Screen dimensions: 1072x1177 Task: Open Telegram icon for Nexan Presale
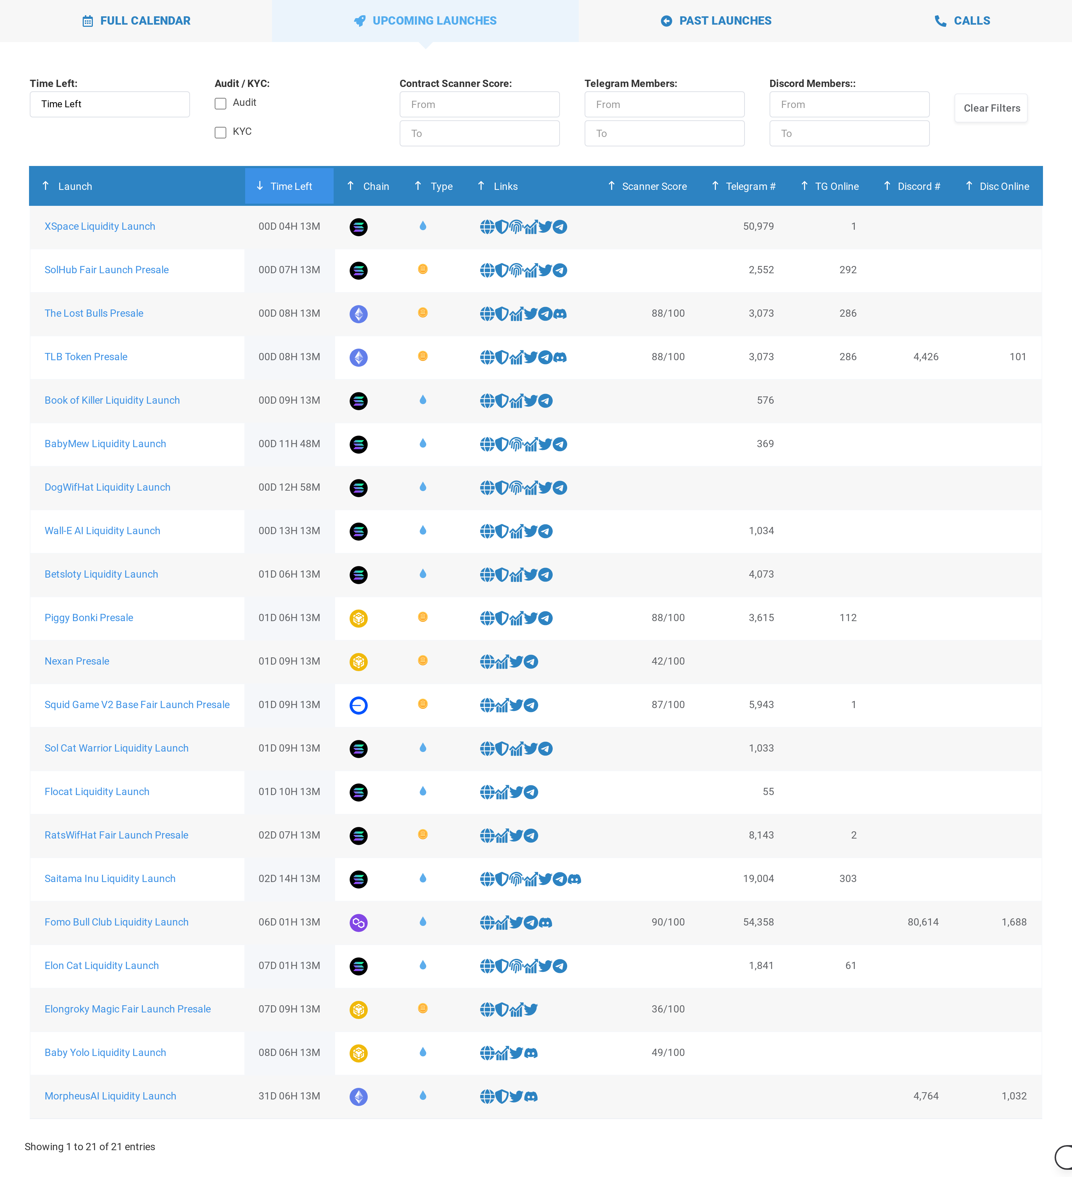point(531,661)
